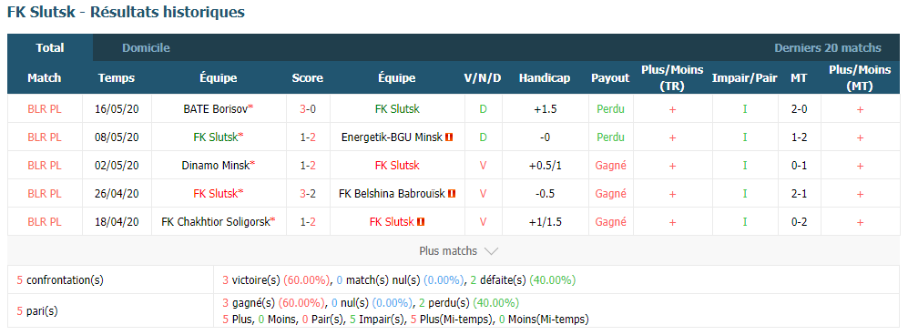Sort by Handicap column header

[545, 78]
